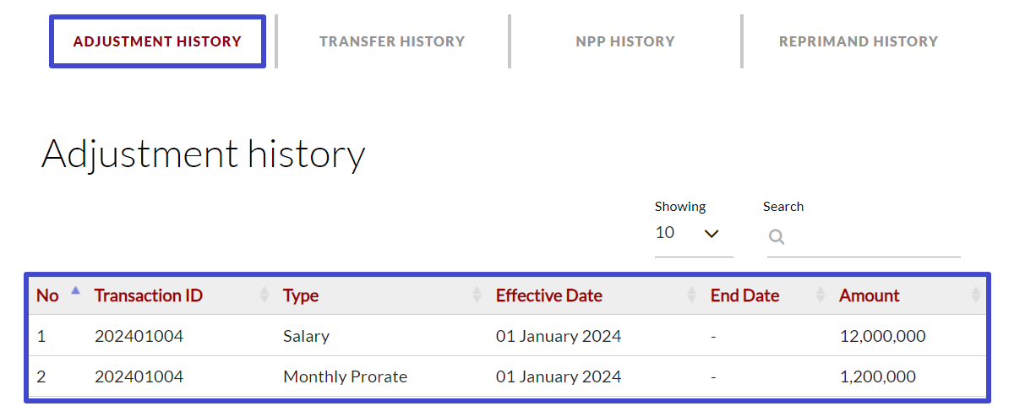This screenshot has width=1036, height=406.
Task: Click Transaction ID sort arrows icon
Action: [x=264, y=295]
